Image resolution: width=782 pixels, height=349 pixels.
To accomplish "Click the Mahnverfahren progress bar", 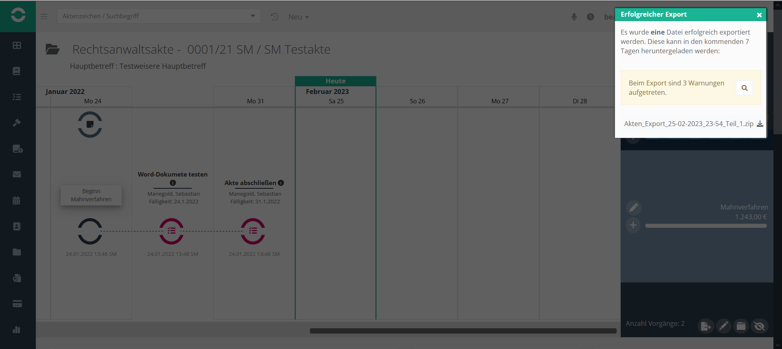I will pyautogui.click(x=705, y=226).
